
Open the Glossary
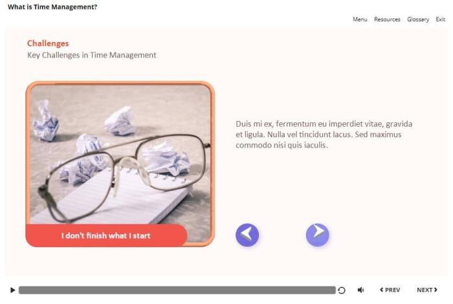tap(418, 19)
